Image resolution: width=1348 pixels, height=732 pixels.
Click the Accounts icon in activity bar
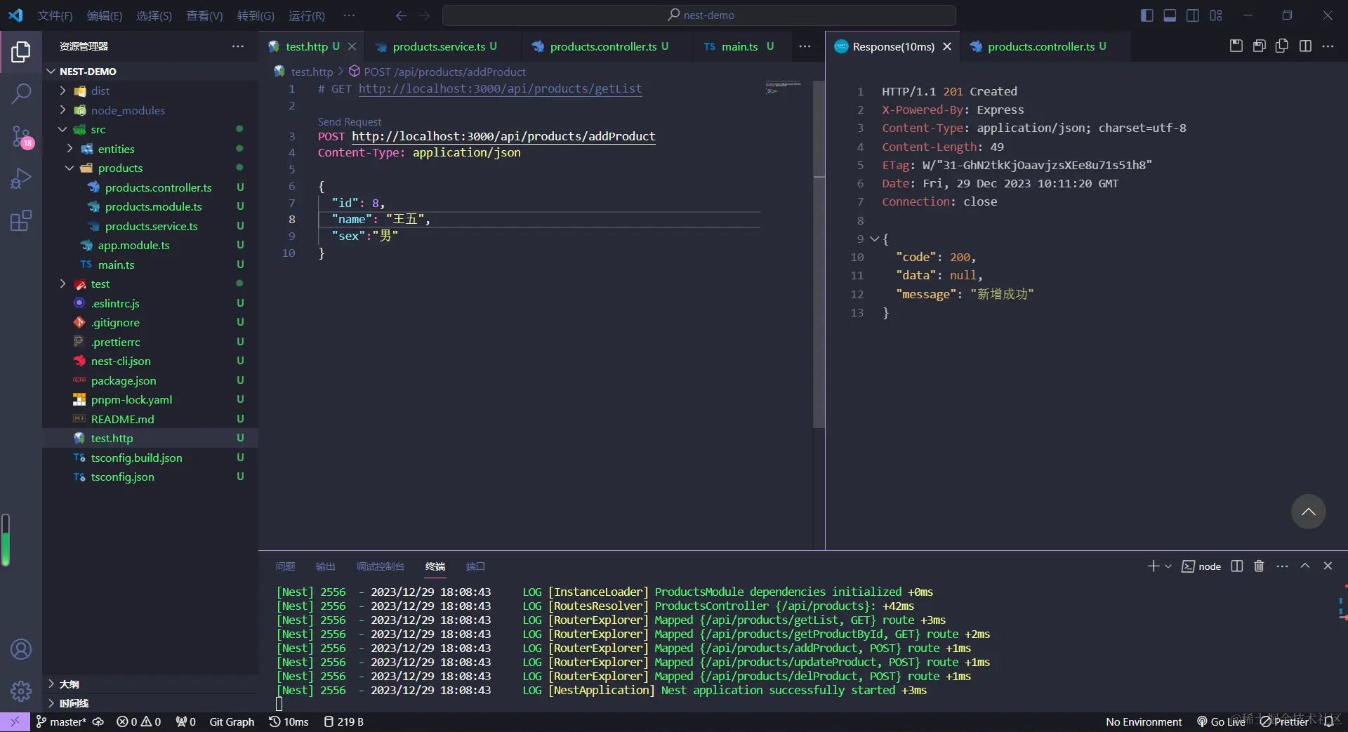pyautogui.click(x=21, y=649)
